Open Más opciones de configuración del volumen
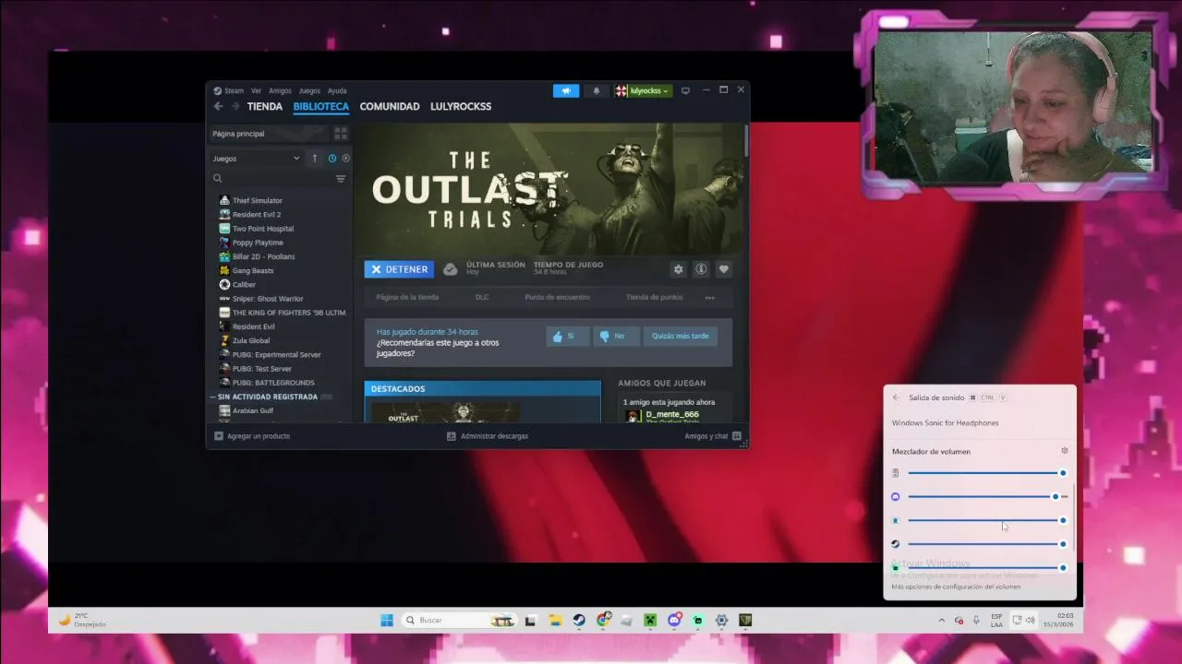The image size is (1182, 664). point(956,587)
